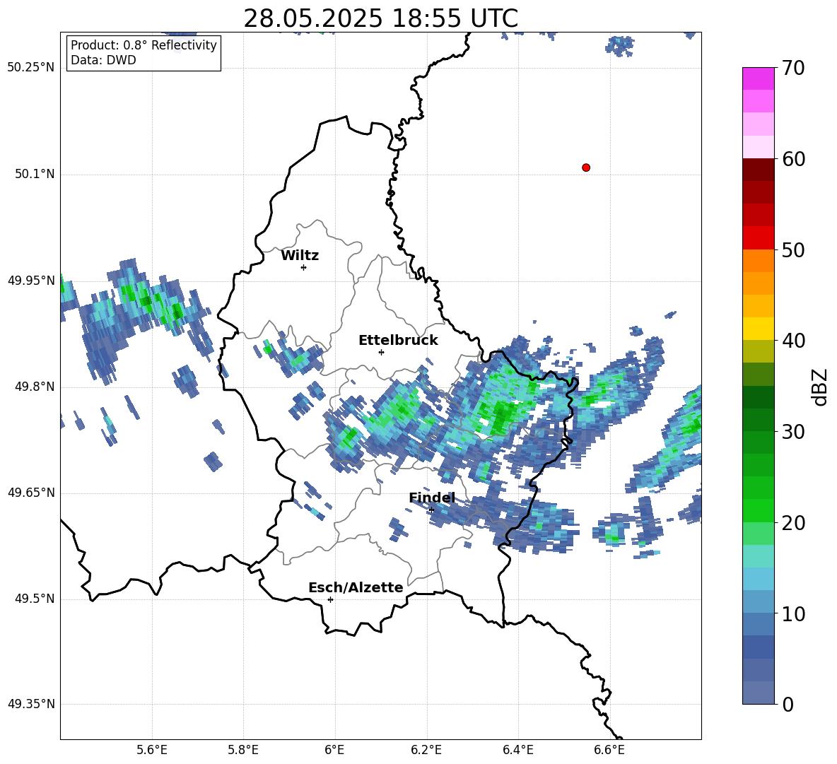837x764 pixels.
Task: Pick the magenta 68-70 dBZ color band
Action: 758,78
